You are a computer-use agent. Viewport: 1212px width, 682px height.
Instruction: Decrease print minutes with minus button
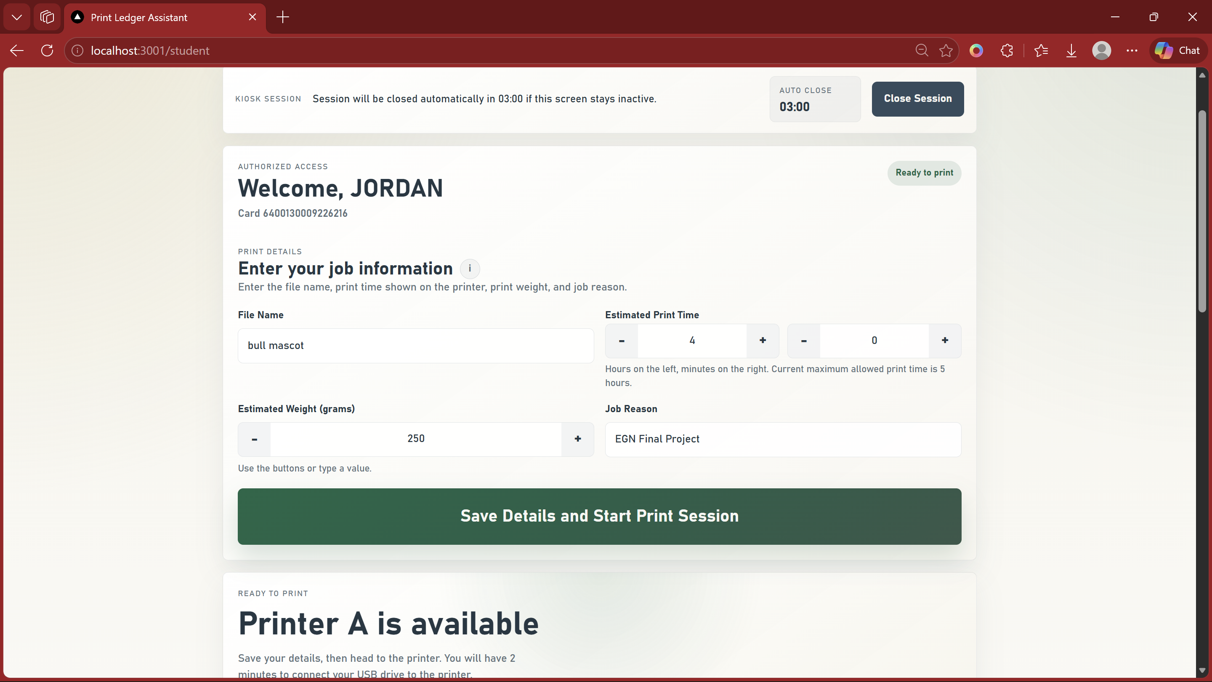pos(804,340)
